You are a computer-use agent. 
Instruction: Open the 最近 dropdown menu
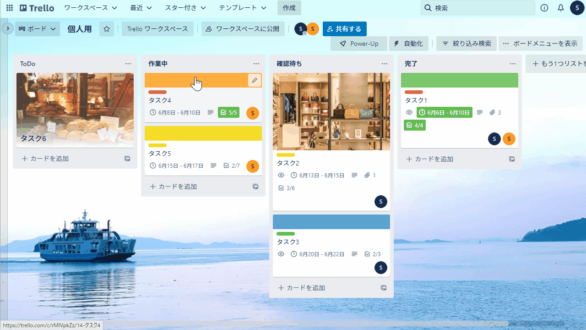click(141, 8)
